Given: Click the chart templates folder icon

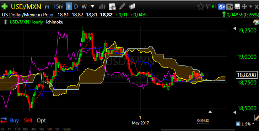Looking at the screenshot, I should point(132,7).
